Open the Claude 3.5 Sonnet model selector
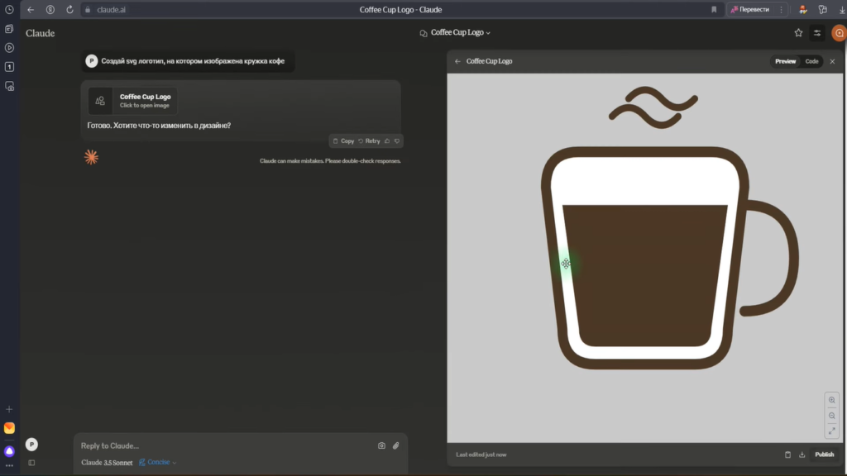 [x=107, y=463]
